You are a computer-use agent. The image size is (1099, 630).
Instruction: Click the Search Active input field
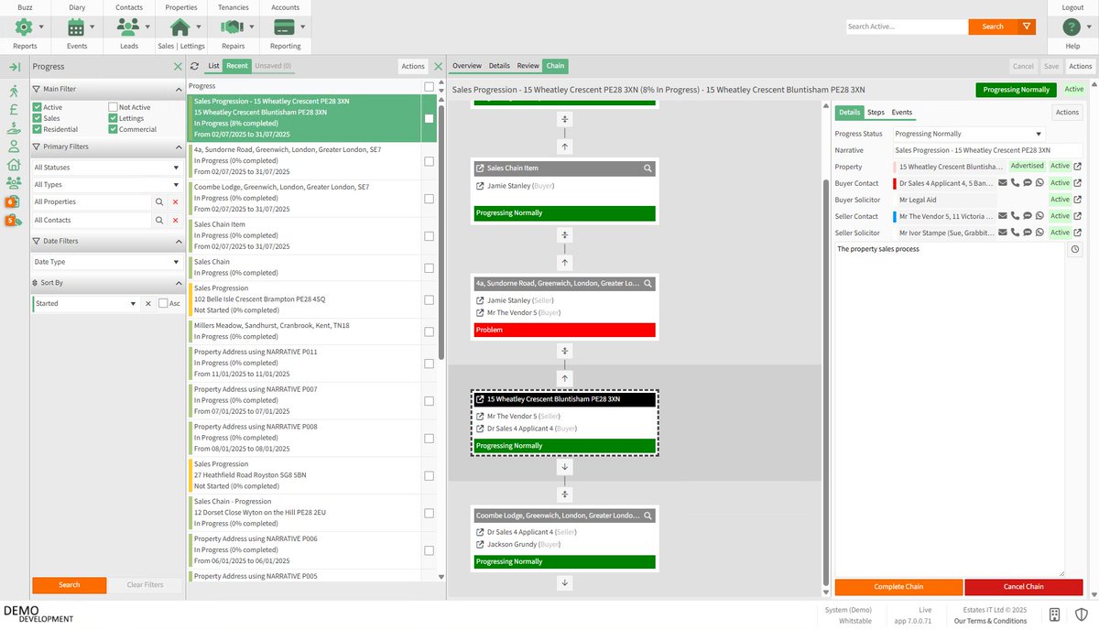pos(907,27)
